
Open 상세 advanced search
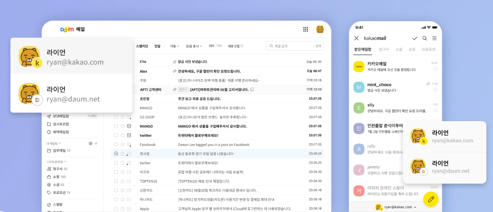click(318, 46)
